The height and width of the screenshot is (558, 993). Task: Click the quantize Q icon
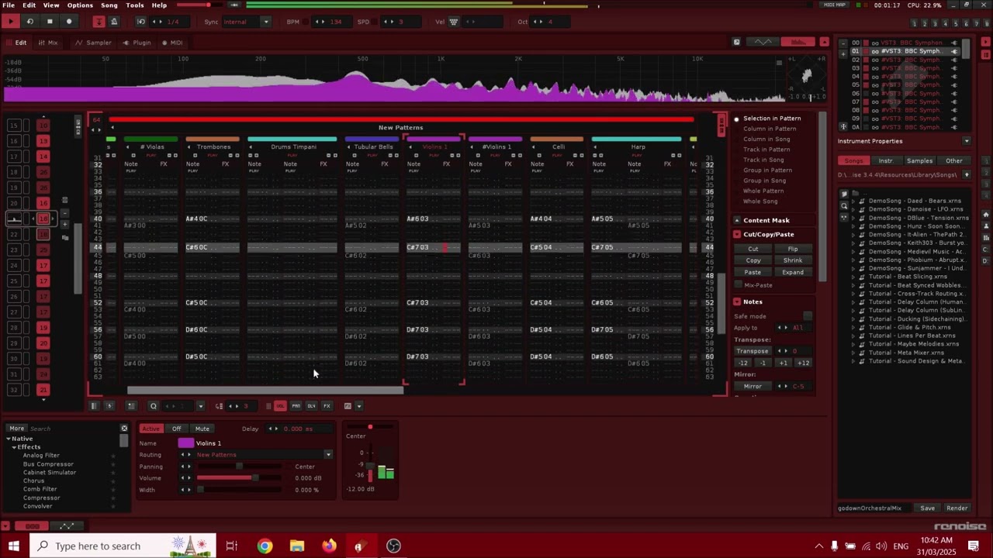click(x=154, y=406)
